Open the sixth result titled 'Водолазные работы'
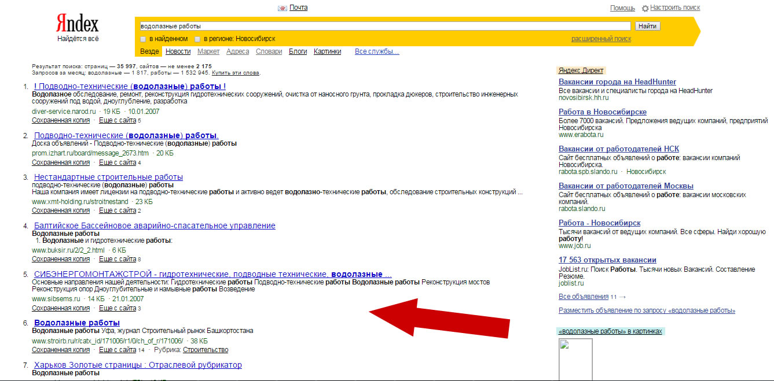774x381 pixels. [x=77, y=323]
